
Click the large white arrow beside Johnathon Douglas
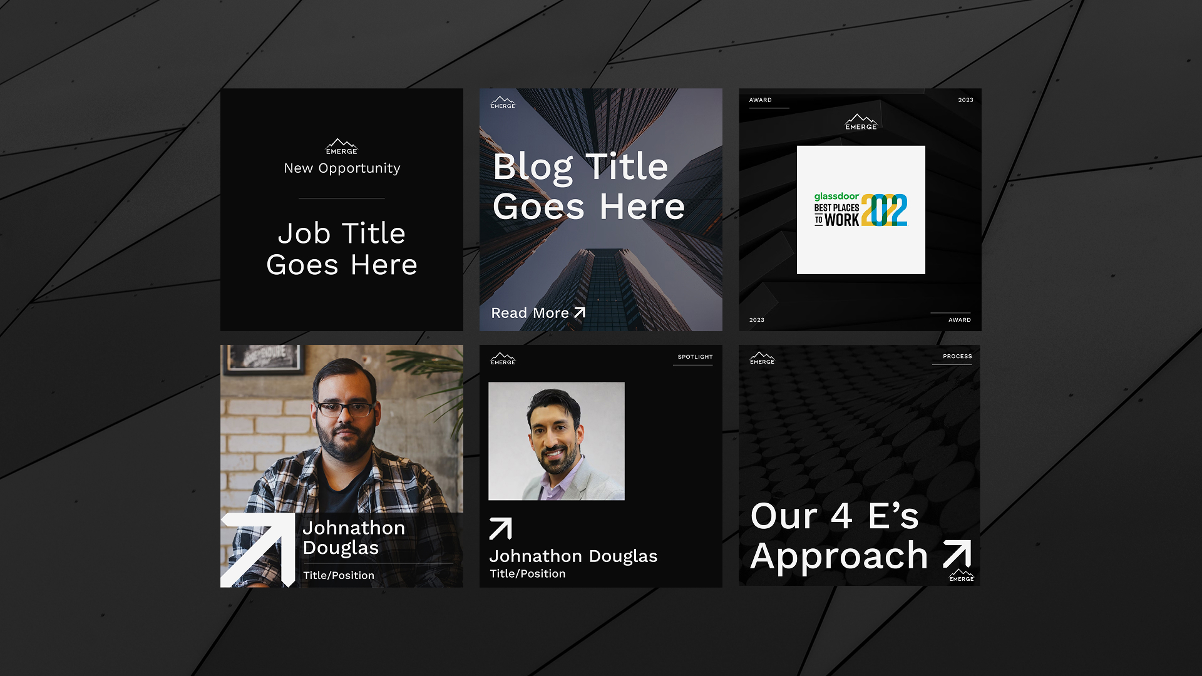point(259,550)
